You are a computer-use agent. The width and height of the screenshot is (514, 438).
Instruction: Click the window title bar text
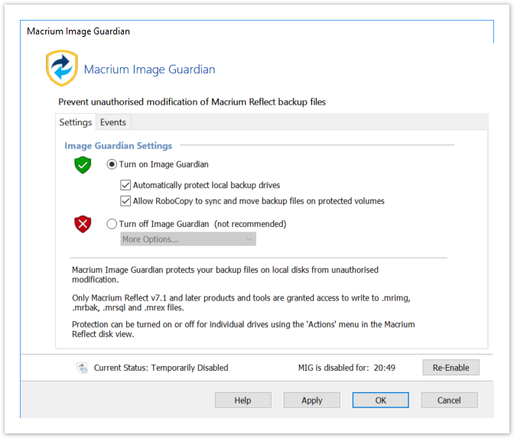78,31
